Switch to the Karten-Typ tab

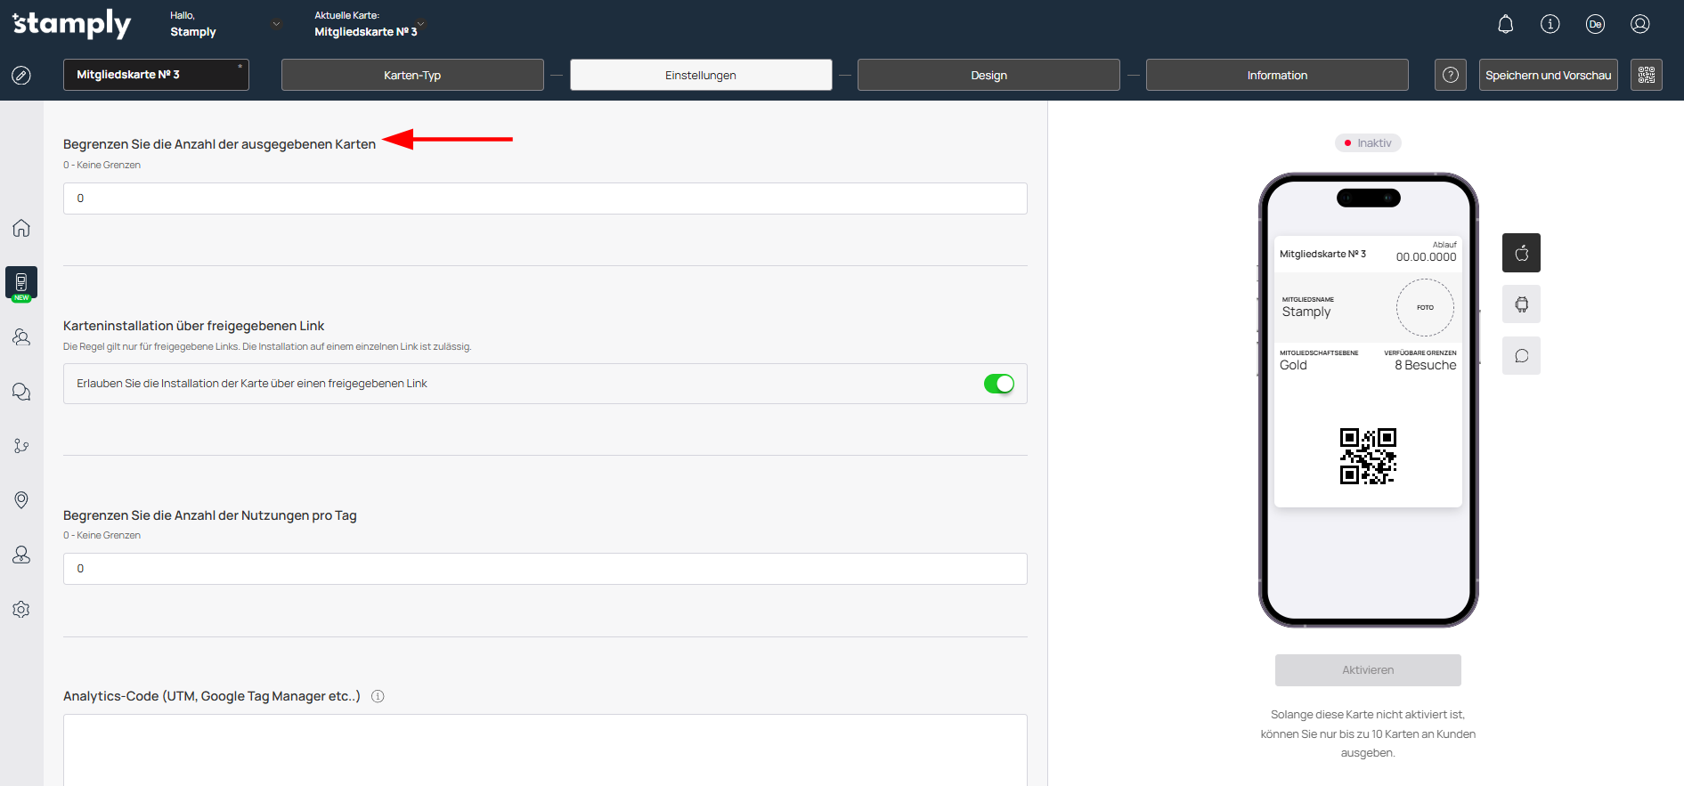(412, 75)
